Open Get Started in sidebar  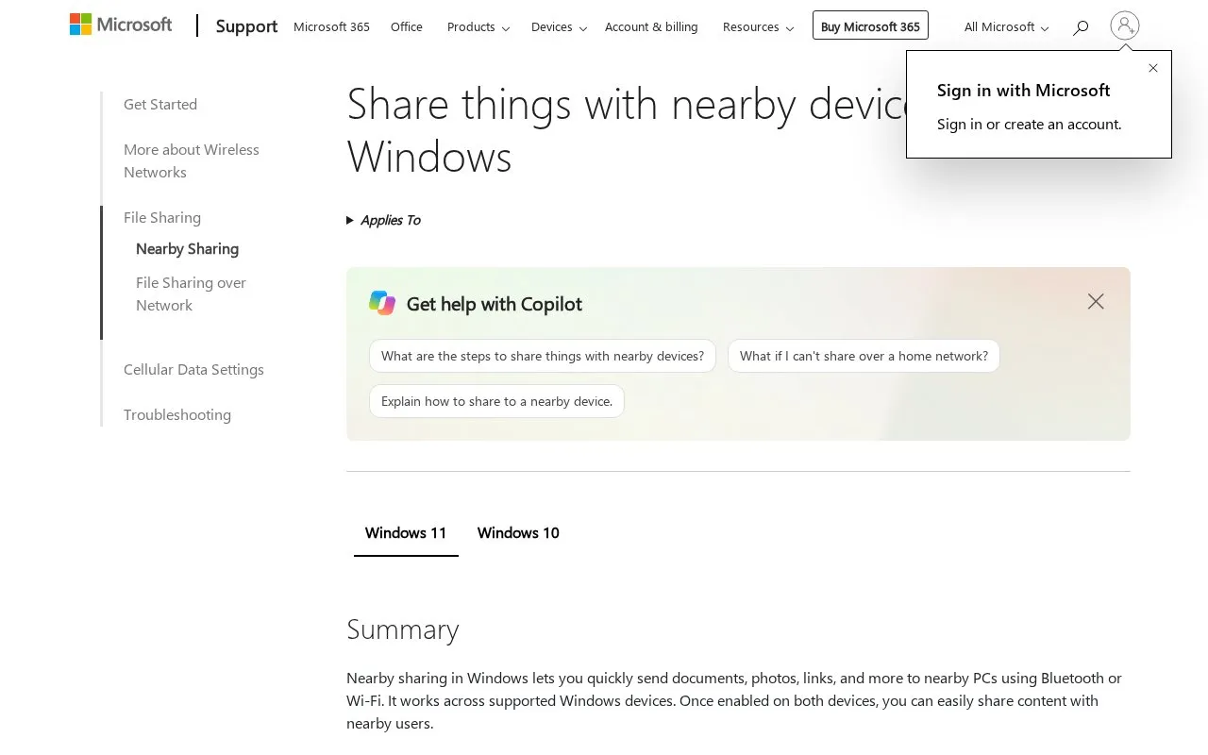tap(160, 104)
